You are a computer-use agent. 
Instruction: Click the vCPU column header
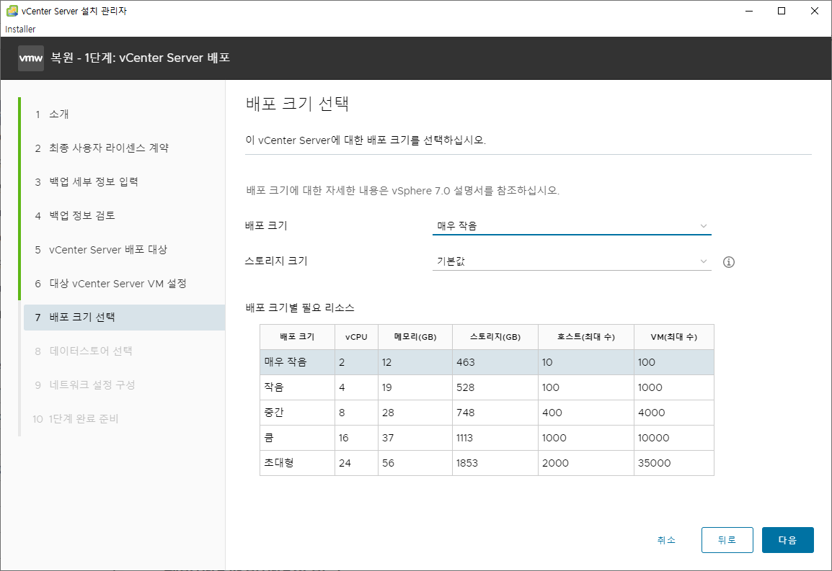tap(356, 337)
